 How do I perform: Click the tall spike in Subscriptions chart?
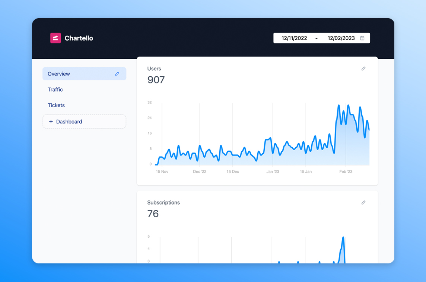pos(343,240)
